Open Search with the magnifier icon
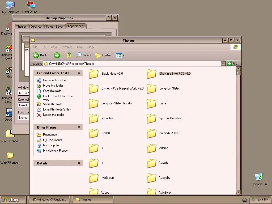This screenshot has width=272, height=204. coord(78,55)
